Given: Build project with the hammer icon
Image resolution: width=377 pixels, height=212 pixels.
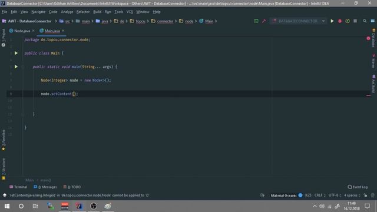Looking at the screenshot, I should [264, 21].
